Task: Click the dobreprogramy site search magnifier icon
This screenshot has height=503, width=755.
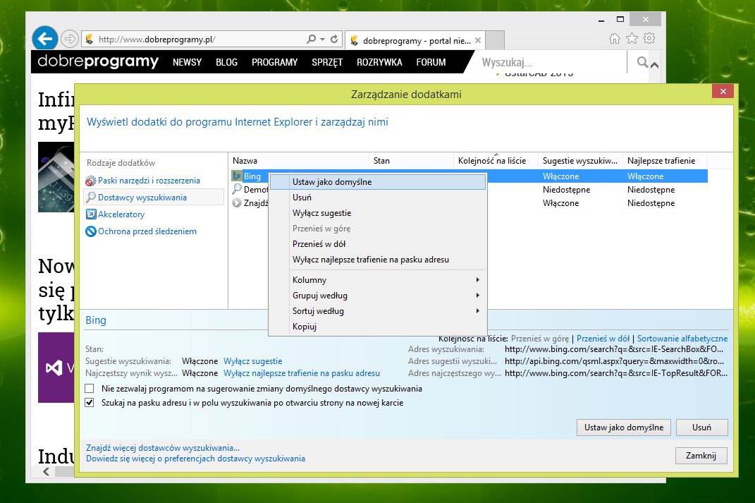Action: pos(642,62)
